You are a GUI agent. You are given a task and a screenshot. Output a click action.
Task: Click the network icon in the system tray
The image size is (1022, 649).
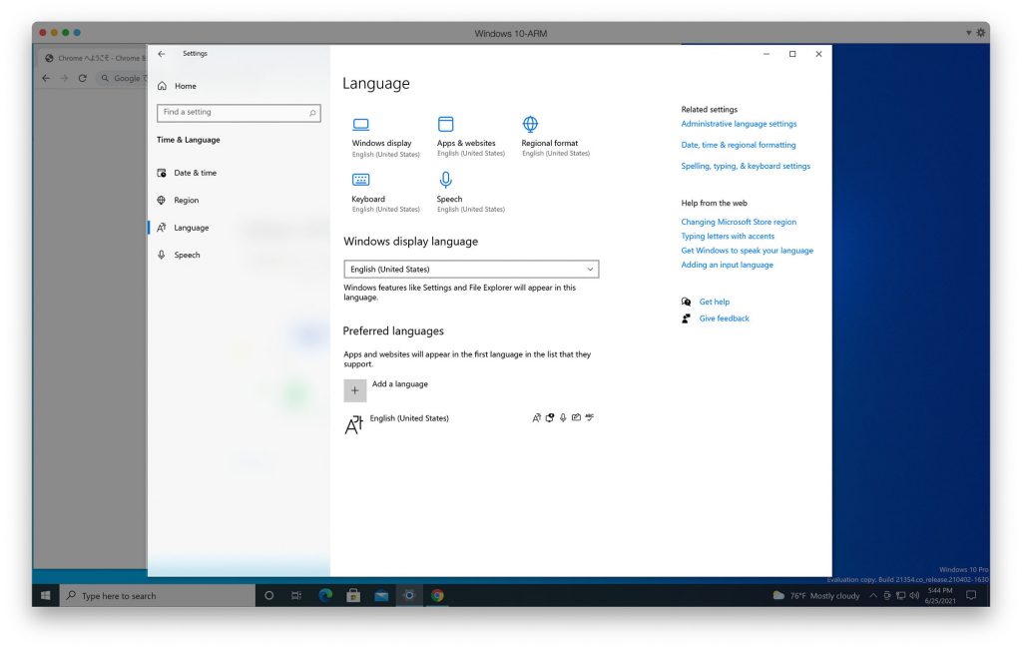point(901,595)
